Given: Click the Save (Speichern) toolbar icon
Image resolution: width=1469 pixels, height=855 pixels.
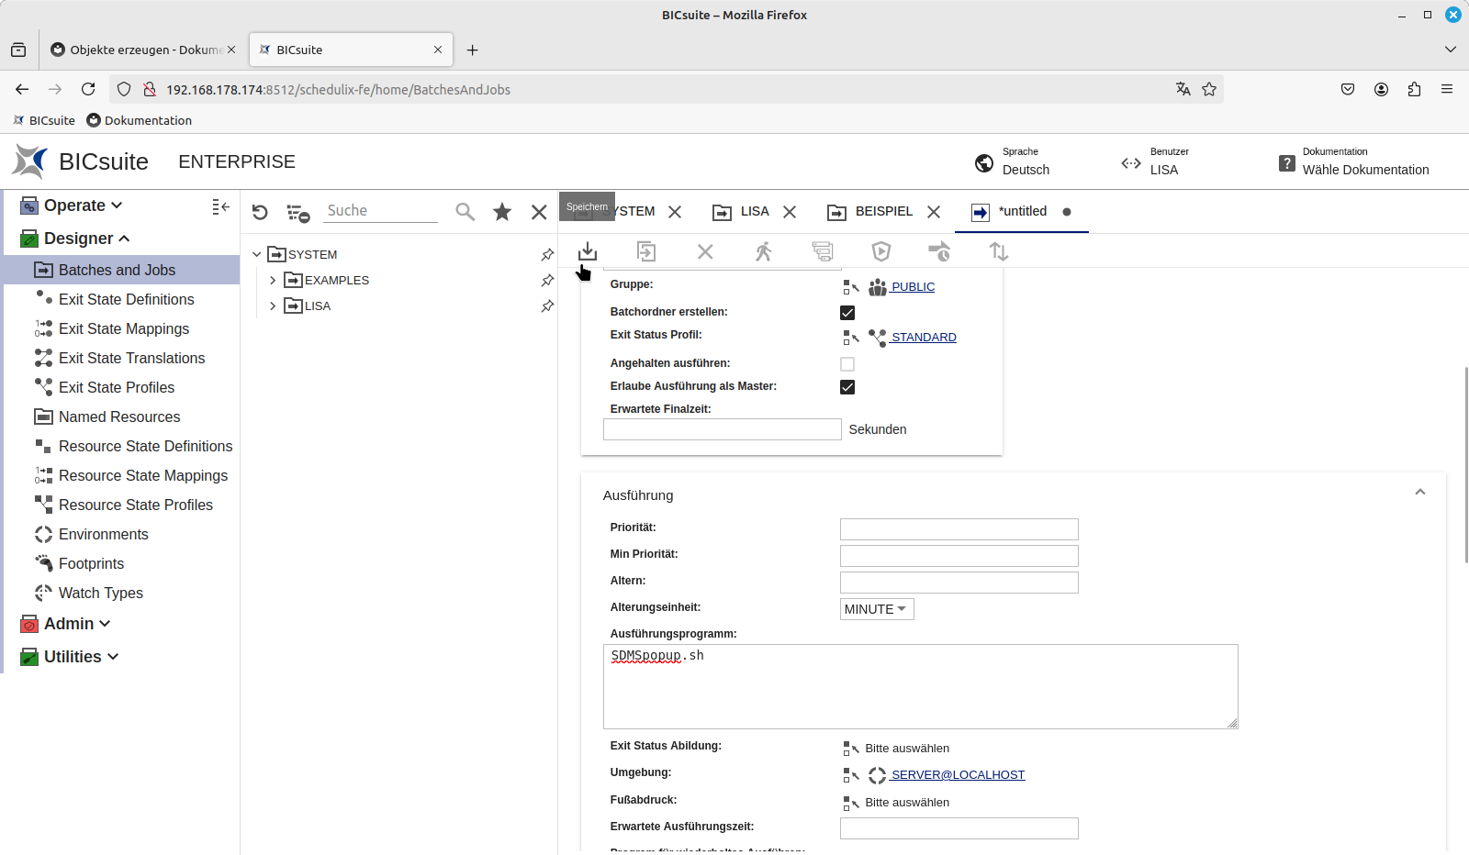Looking at the screenshot, I should 588,251.
